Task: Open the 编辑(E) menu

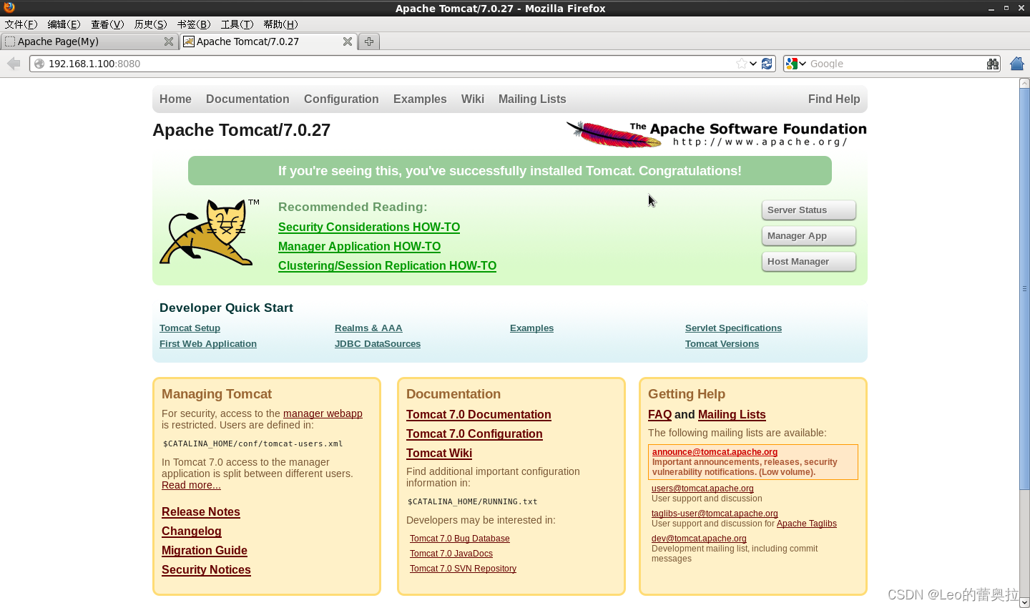Action: [64, 24]
